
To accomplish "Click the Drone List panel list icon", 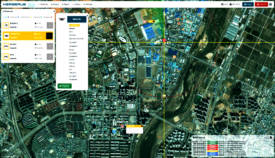I will point(4,11).
